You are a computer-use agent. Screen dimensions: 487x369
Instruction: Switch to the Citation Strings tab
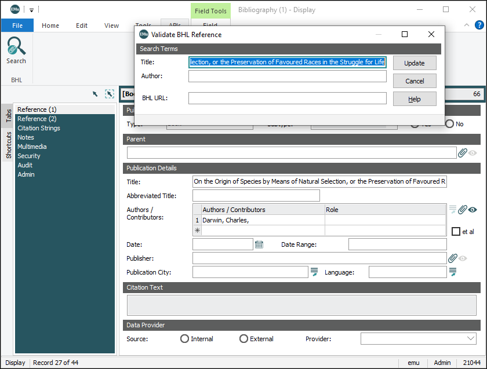coord(39,128)
